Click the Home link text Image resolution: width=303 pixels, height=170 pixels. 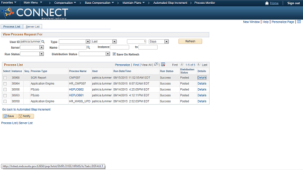click(274, 3)
